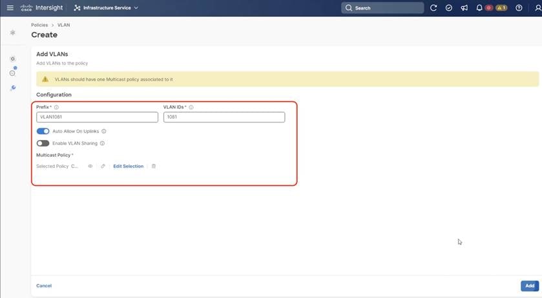The image size is (542, 298).
Task: Show info for Enable VLAN Sharing
Action: 102,143
